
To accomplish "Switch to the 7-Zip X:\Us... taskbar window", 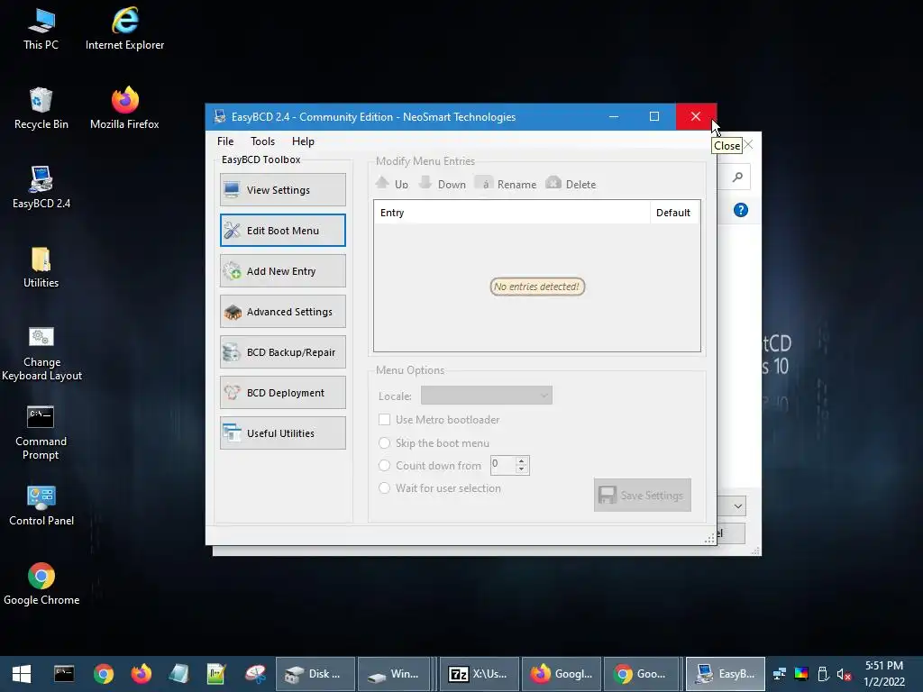I will coord(480,674).
